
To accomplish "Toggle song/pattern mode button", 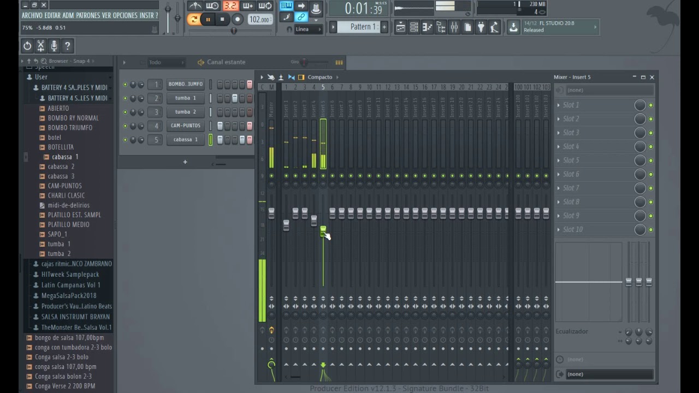I will pyautogui.click(x=194, y=20).
